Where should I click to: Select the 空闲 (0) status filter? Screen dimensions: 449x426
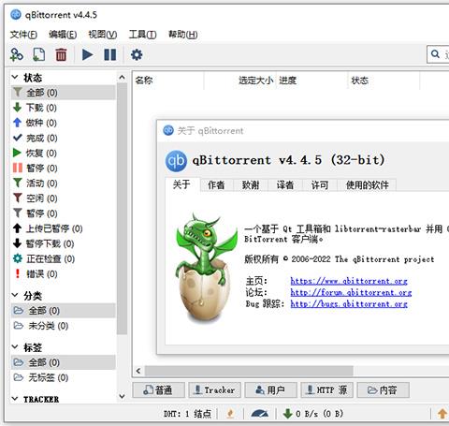pyautogui.click(x=64, y=198)
